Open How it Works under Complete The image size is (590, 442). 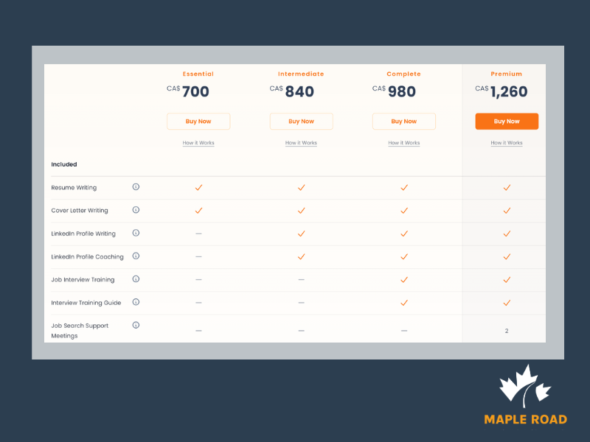[x=404, y=143]
